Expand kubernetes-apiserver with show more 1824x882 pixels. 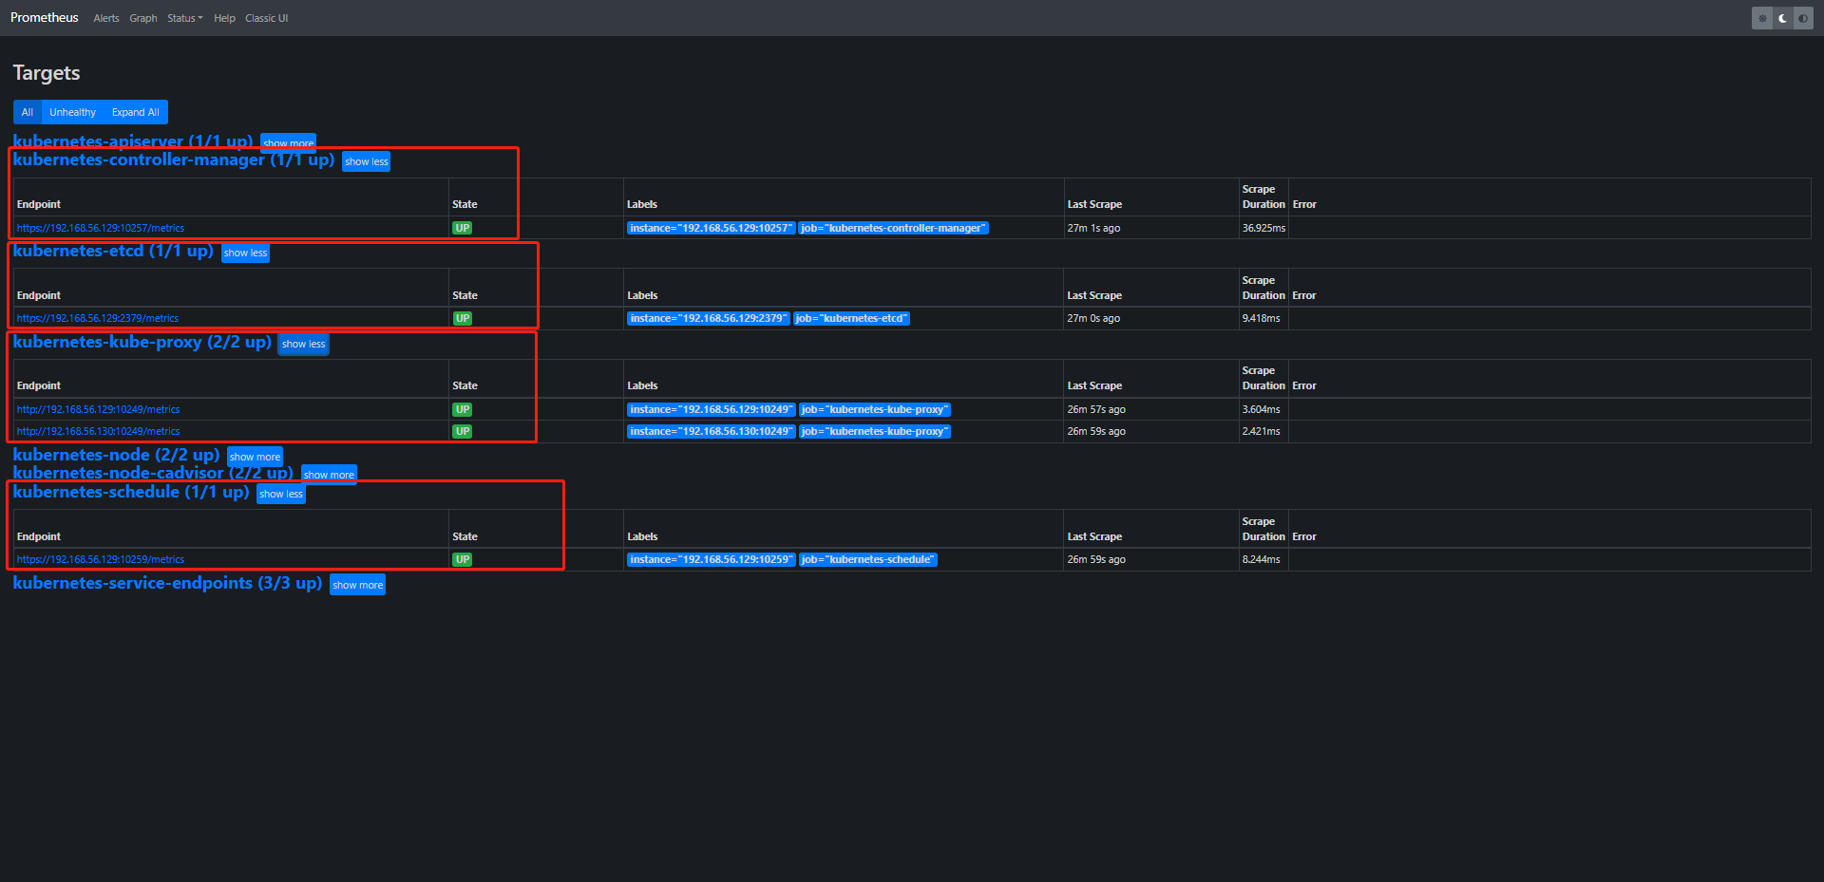288,142
